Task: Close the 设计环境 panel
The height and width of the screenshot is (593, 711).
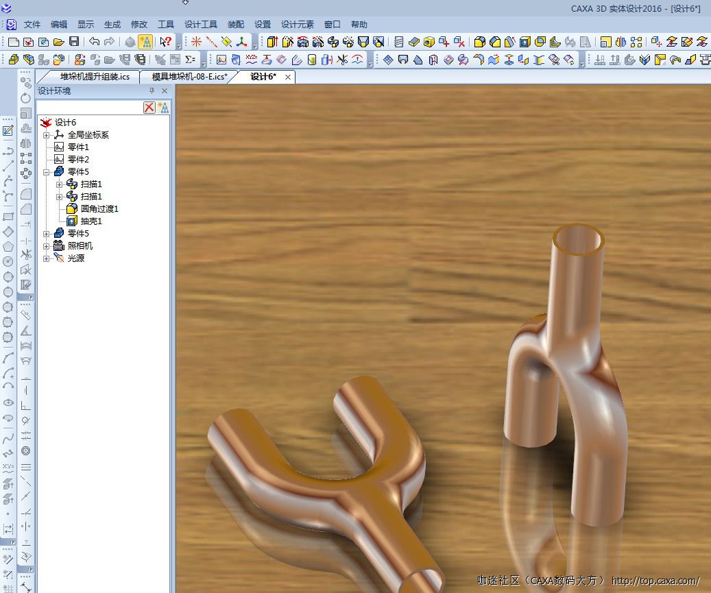Action: tap(165, 90)
